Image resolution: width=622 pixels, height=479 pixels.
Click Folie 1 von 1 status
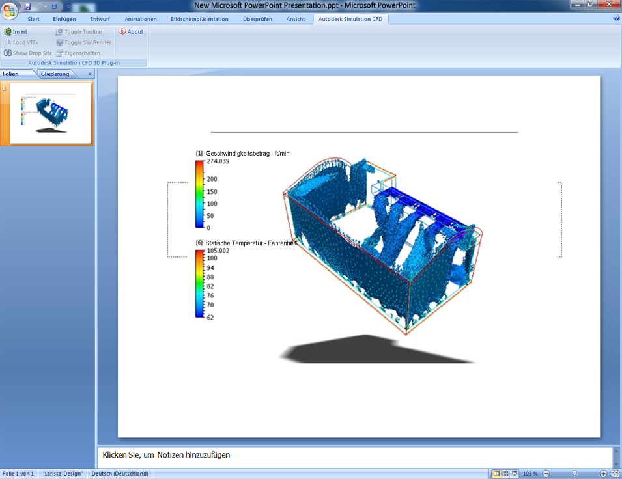(x=18, y=474)
